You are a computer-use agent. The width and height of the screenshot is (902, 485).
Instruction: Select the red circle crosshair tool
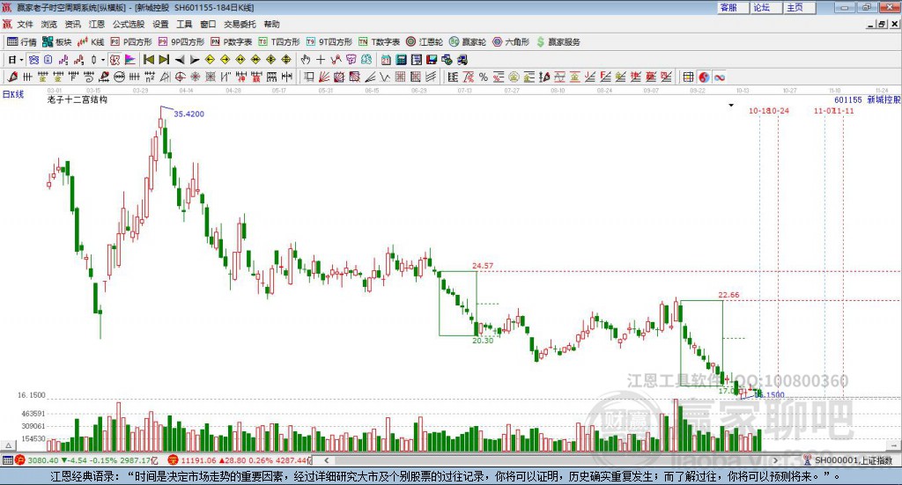click(180, 77)
